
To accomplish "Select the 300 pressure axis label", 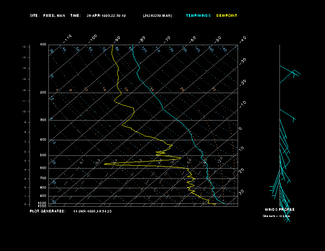I will (43, 120).
